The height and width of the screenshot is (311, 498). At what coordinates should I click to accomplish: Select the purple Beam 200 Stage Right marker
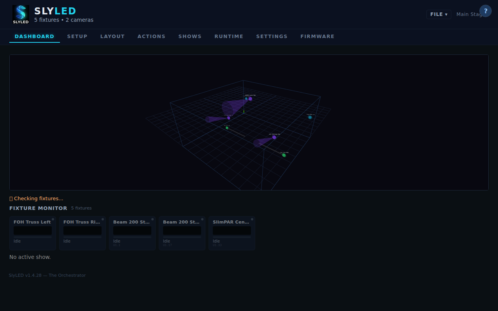[274, 137]
